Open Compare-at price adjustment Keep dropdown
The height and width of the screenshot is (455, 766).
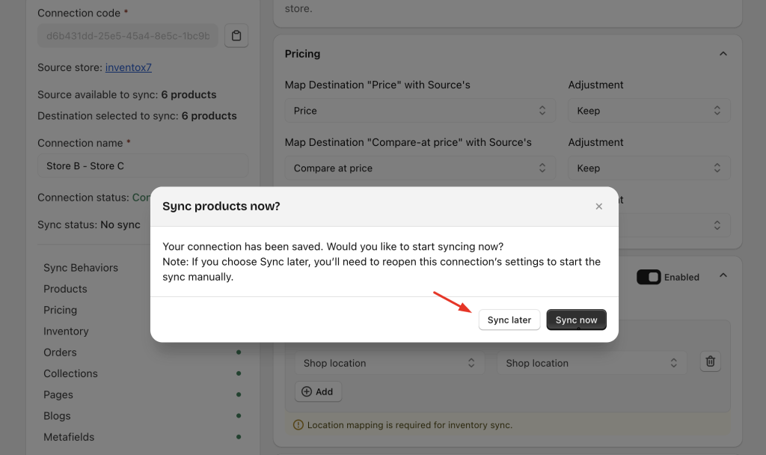[x=649, y=168]
